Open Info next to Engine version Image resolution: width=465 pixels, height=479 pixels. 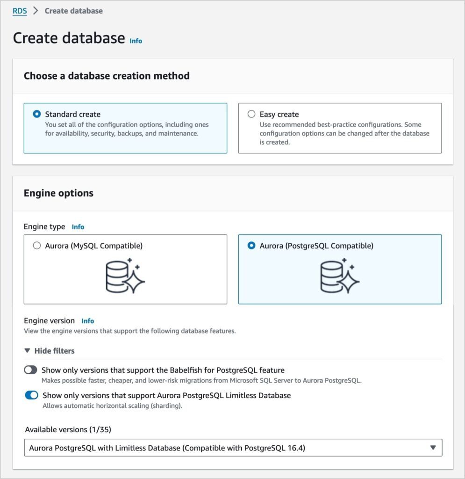(x=87, y=321)
